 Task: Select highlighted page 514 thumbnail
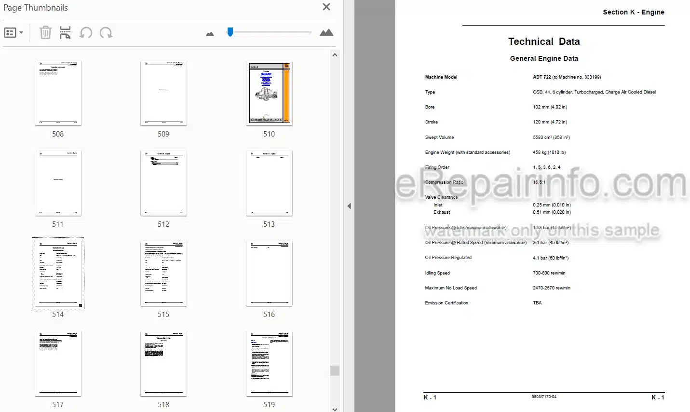(x=58, y=273)
